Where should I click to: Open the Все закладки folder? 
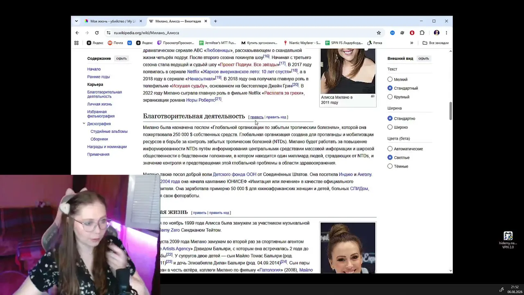[x=436, y=43]
